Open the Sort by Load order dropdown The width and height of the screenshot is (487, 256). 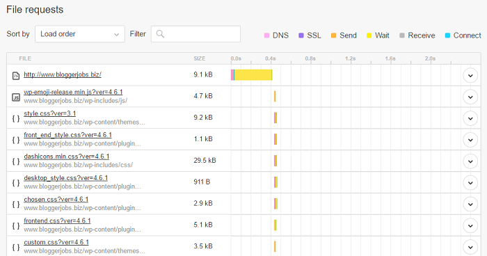pos(80,34)
